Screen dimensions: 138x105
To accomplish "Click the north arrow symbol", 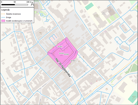I will [32, 4].
